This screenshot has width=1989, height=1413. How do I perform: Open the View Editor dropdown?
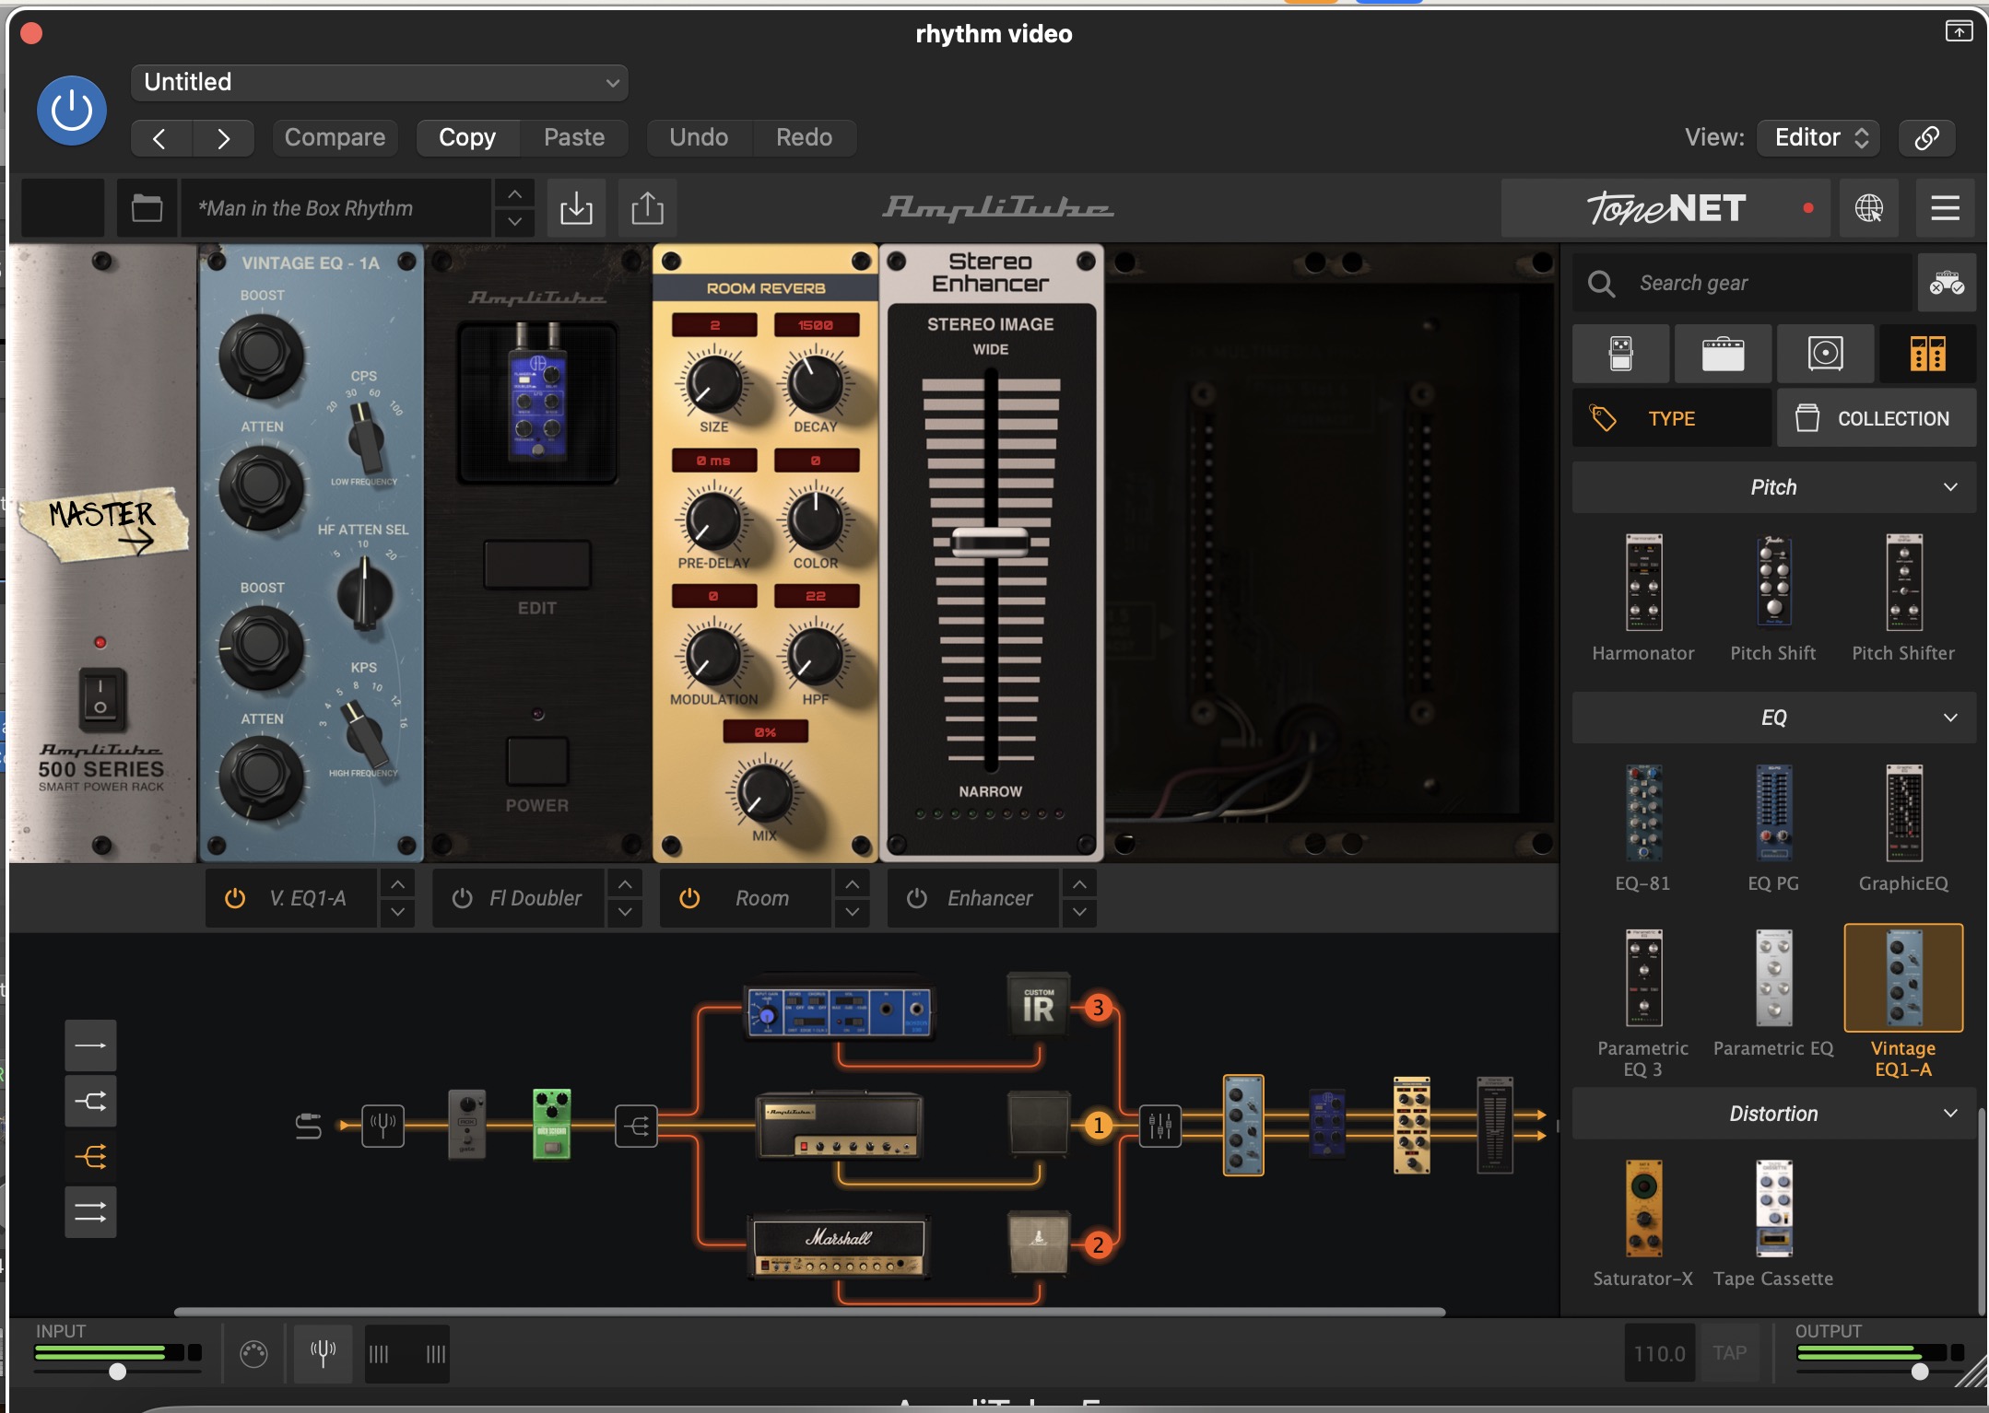click(1818, 137)
